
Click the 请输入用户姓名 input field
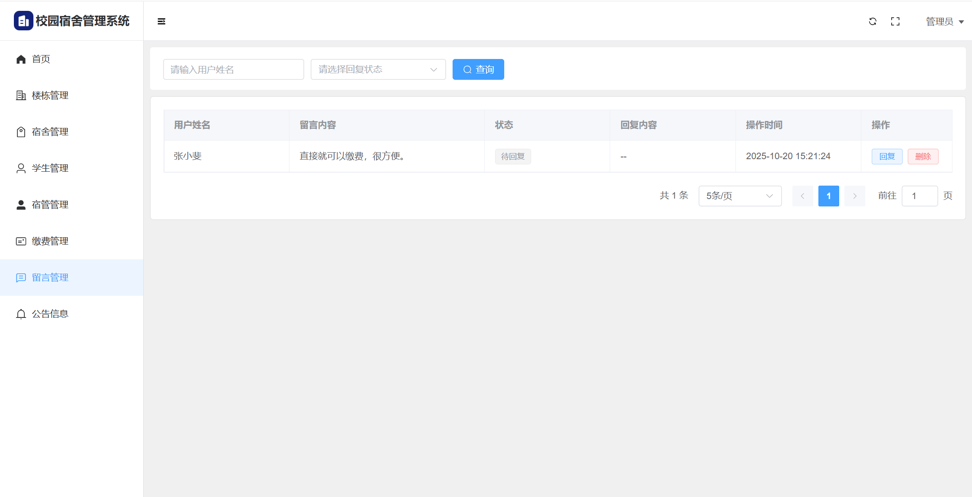(233, 69)
